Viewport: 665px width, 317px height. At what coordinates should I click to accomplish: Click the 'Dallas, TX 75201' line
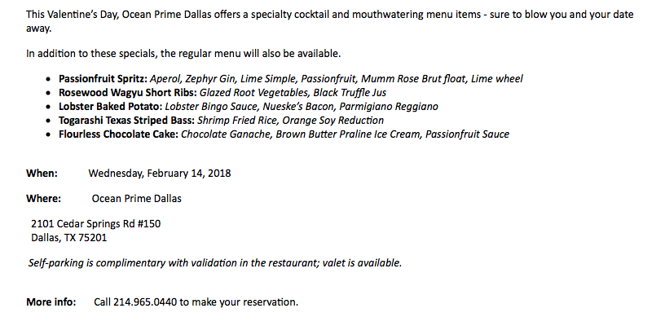[69, 238]
